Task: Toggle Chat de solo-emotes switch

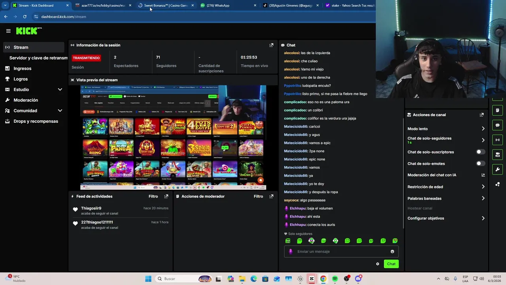Action: pos(480,163)
